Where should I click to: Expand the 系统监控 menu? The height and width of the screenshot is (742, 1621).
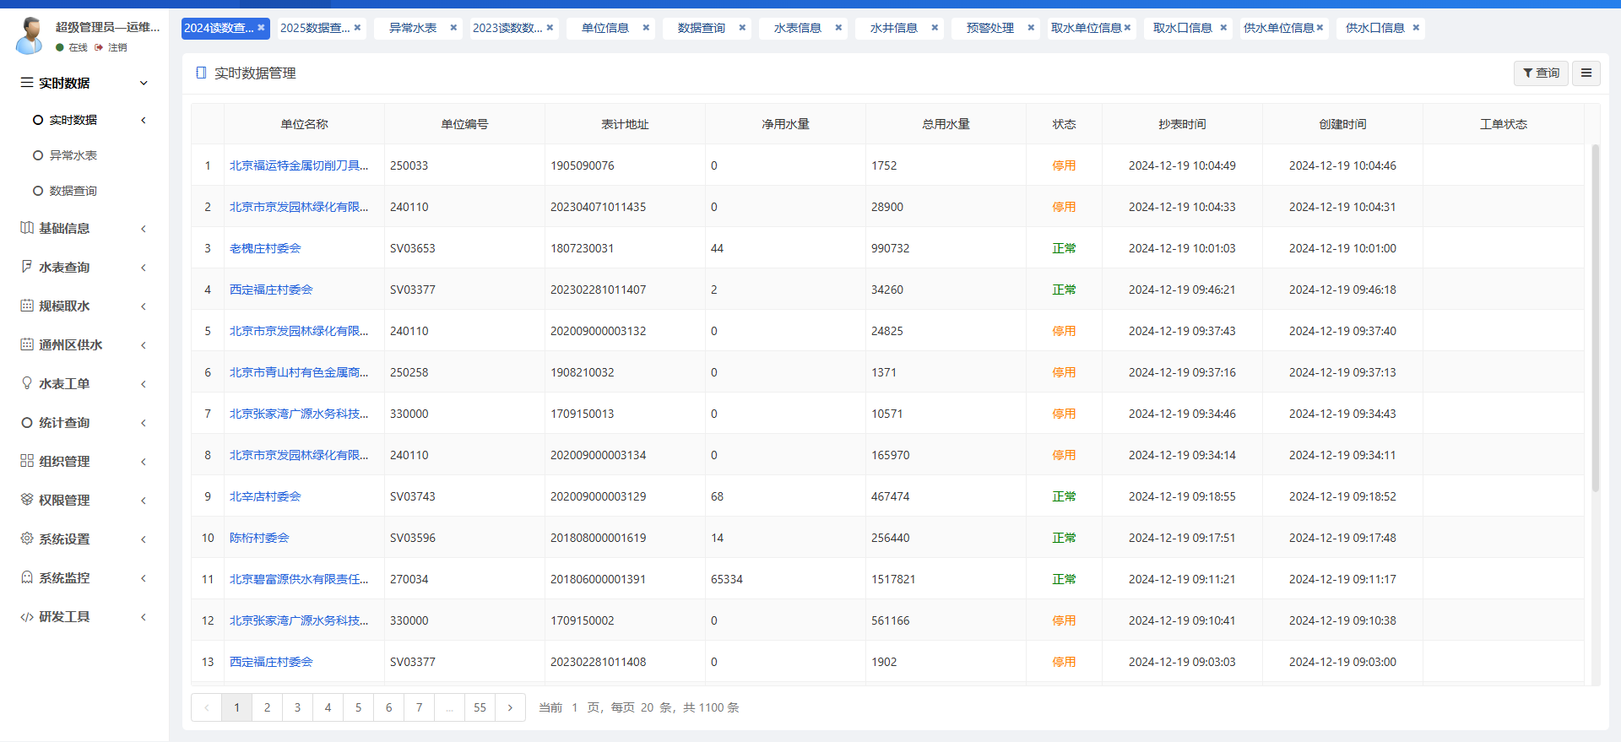click(144, 578)
